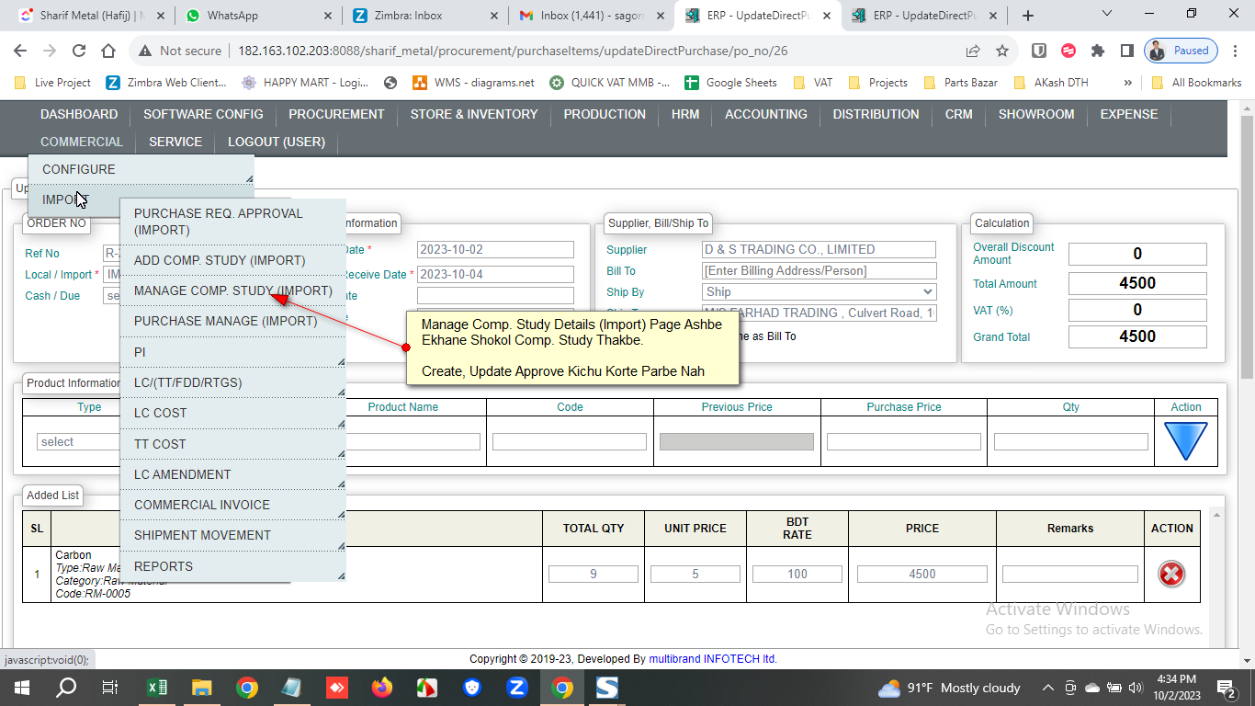The image size is (1255, 706).
Task: Select MANAGE COMP. STUDY (IMPORT) menu item
Action: point(232,290)
